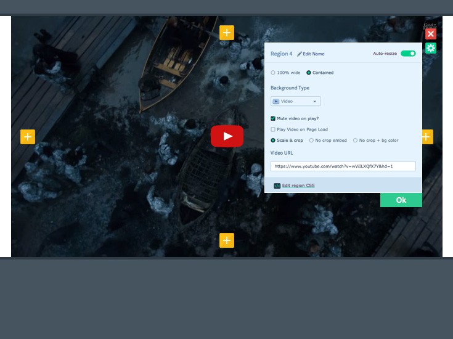Choose No crop + bg color option
The image size is (453, 339).
coord(355,140)
